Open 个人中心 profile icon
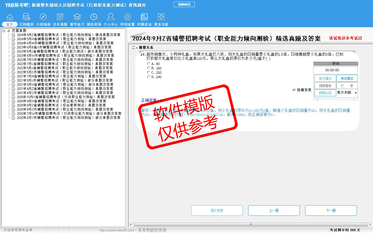The image size is (373, 233). [x=111, y=17]
